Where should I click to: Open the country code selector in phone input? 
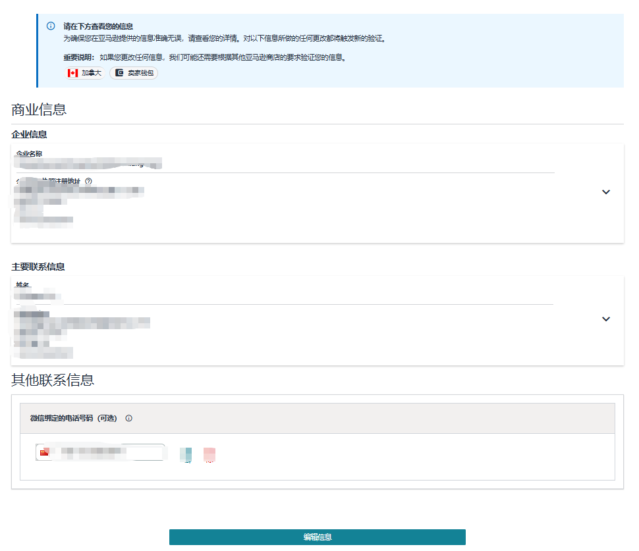click(x=45, y=452)
